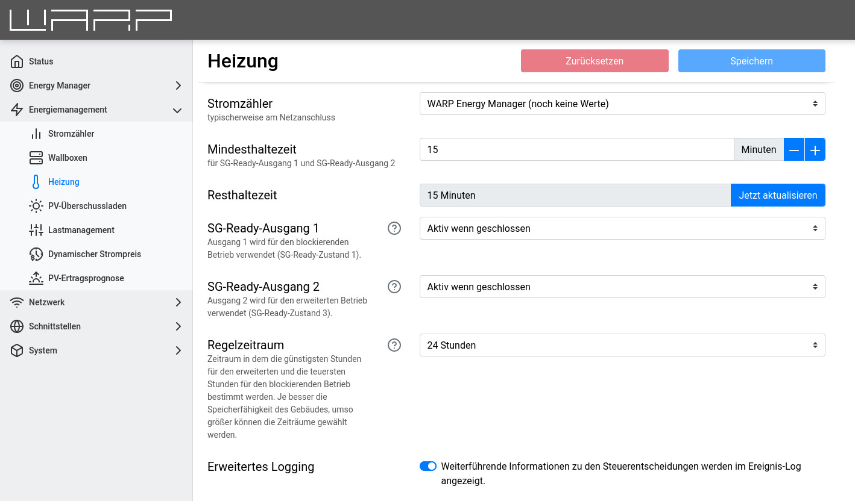Disable the Erweitertes Logging switch

point(427,466)
